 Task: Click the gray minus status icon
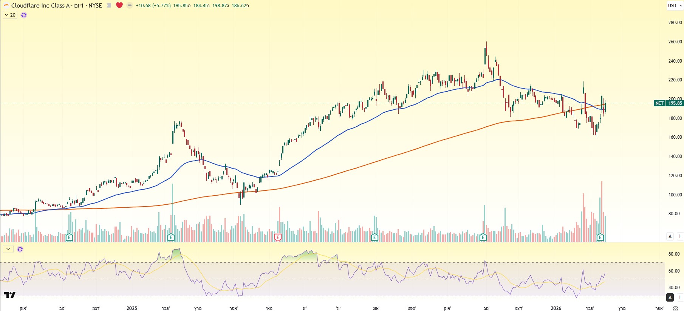pos(130,5)
